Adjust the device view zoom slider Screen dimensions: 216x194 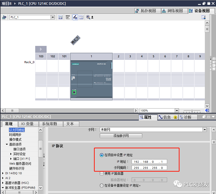pos(192,111)
